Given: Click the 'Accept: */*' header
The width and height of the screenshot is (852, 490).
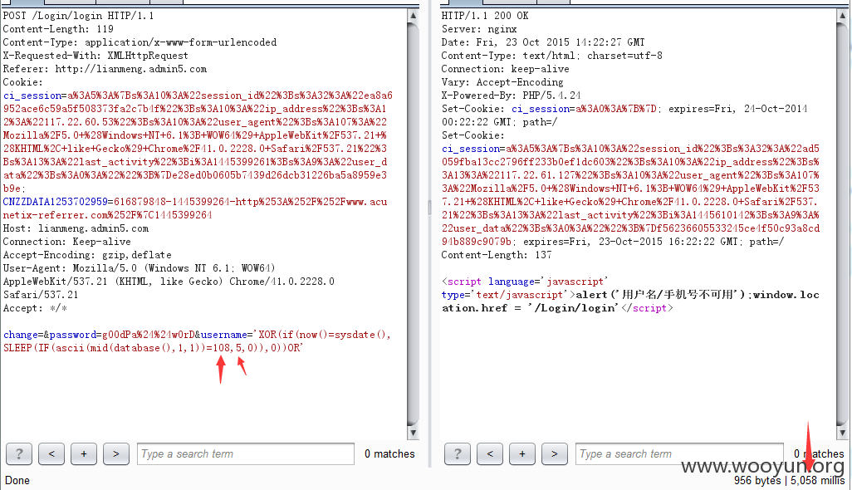Looking at the screenshot, I should click(x=36, y=309).
